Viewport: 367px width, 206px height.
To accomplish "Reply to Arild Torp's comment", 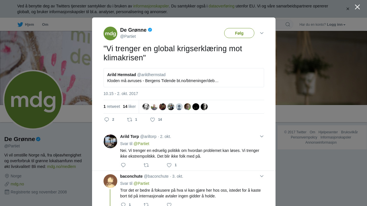I will point(123,165).
